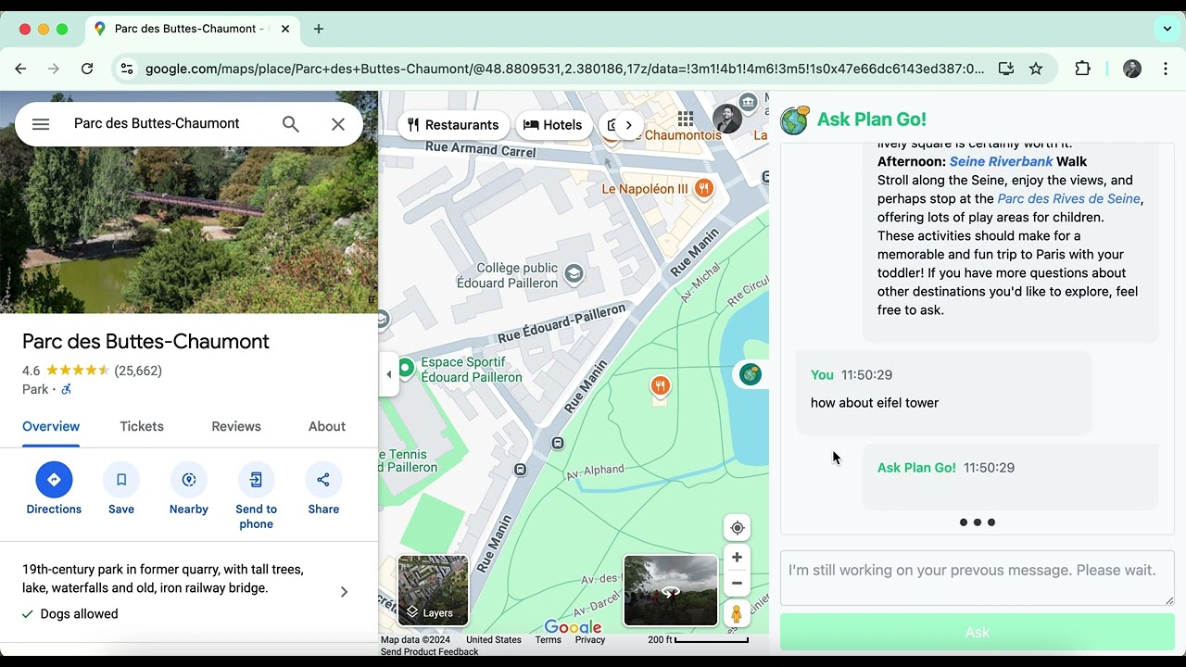Click Send to phone icon
This screenshot has width=1186, height=667.
[256, 480]
